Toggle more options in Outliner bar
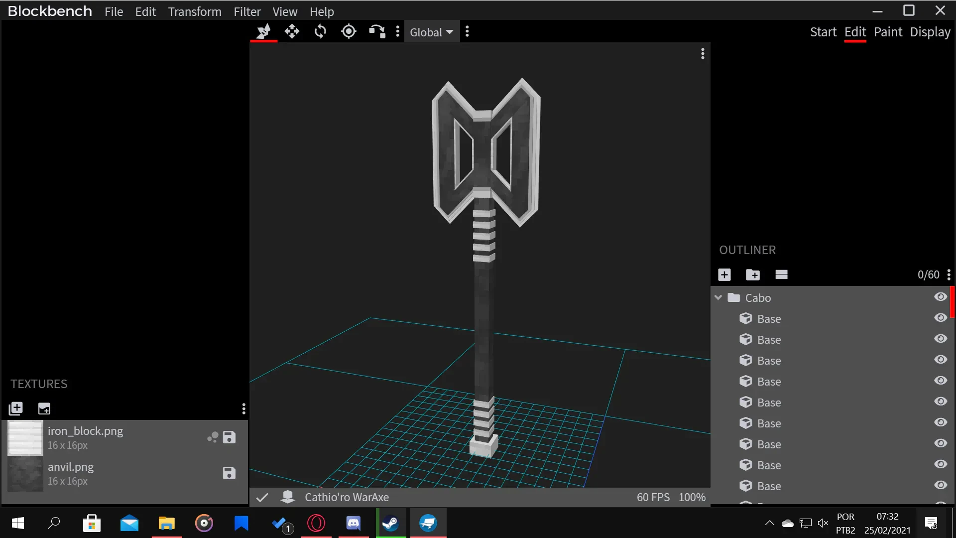956x538 pixels. click(781, 274)
